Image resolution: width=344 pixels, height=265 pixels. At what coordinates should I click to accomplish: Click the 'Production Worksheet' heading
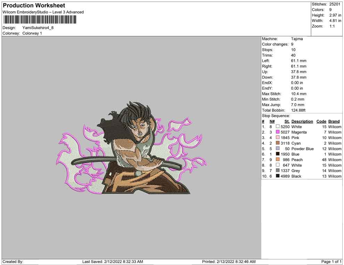34,6
